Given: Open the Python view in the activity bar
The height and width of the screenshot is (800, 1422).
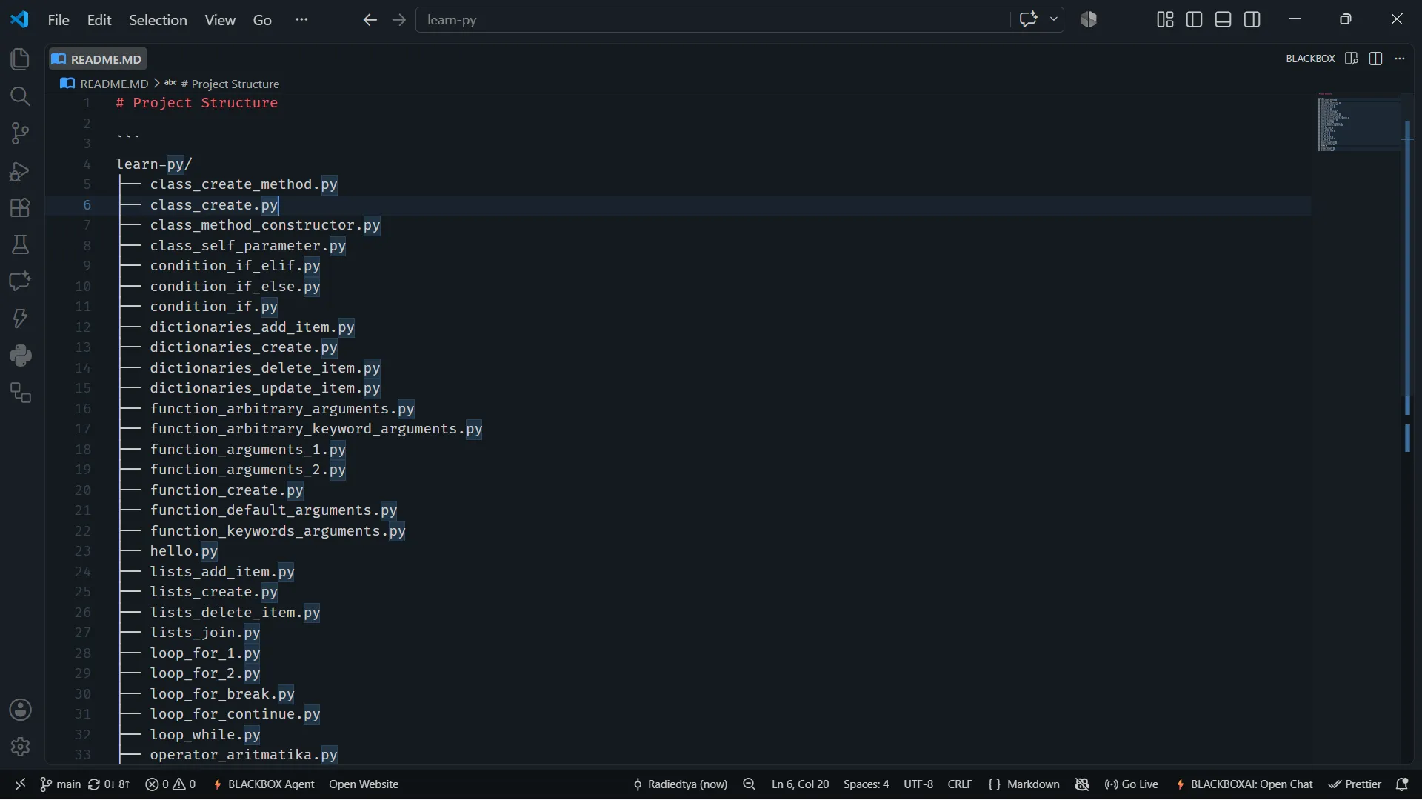Looking at the screenshot, I should click(x=20, y=356).
